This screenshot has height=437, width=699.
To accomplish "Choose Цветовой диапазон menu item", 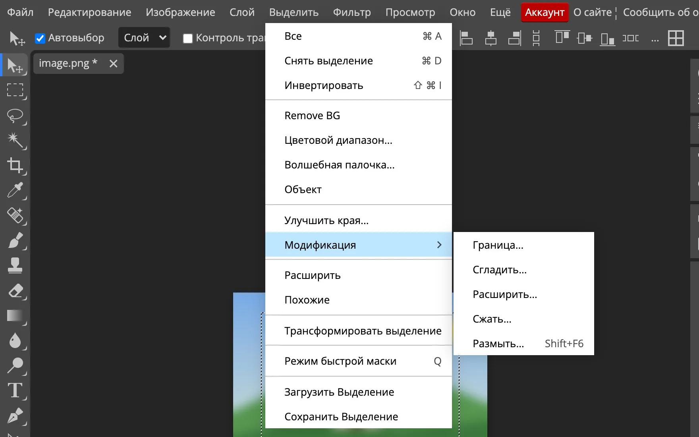I will coord(358,140).
